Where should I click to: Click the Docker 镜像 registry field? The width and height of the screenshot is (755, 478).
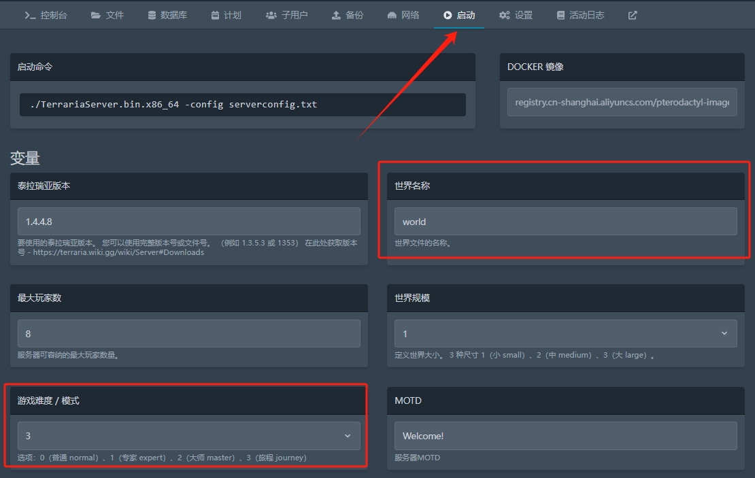pyautogui.click(x=622, y=102)
